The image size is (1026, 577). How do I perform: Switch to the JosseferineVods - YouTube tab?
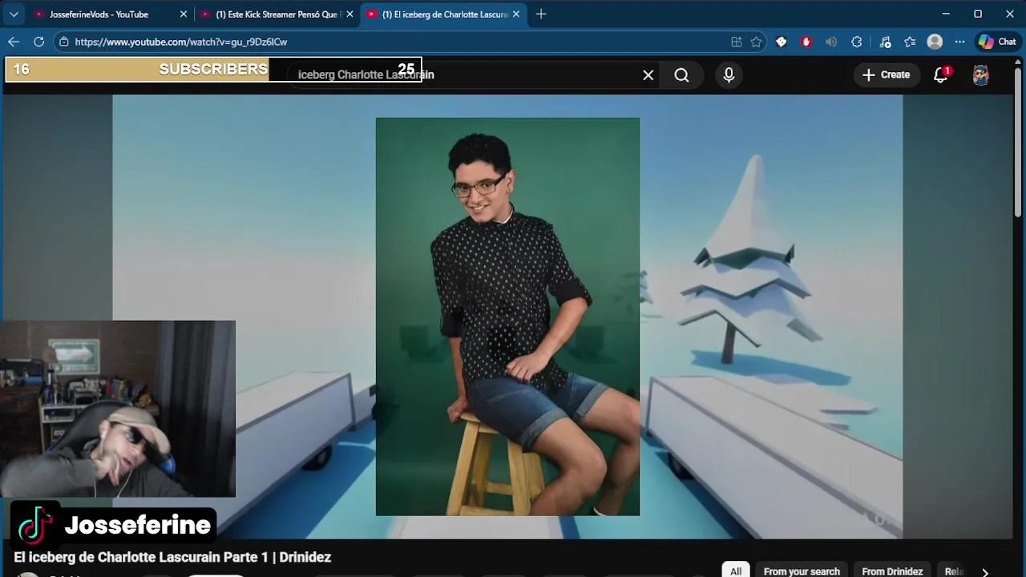click(x=110, y=14)
